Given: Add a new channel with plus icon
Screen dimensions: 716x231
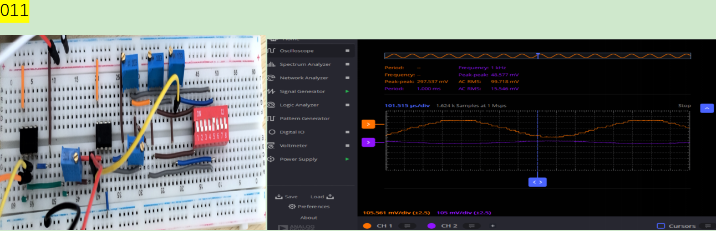Looking at the screenshot, I should click(x=491, y=225).
